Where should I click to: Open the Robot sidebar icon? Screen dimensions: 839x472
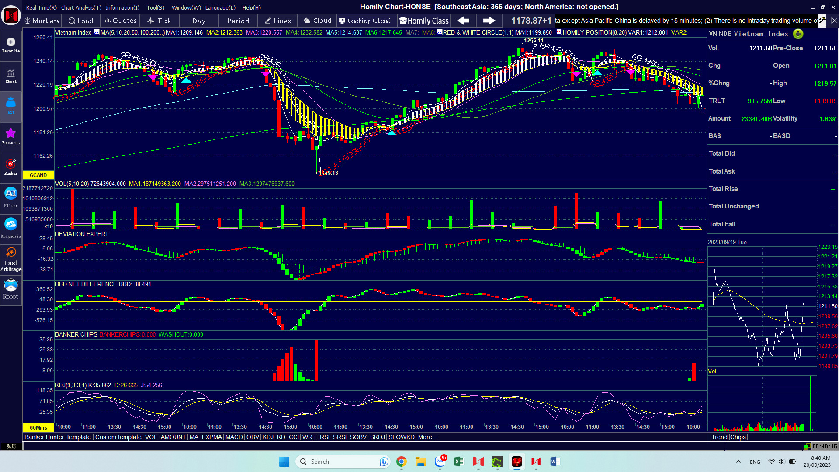pos(11,289)
